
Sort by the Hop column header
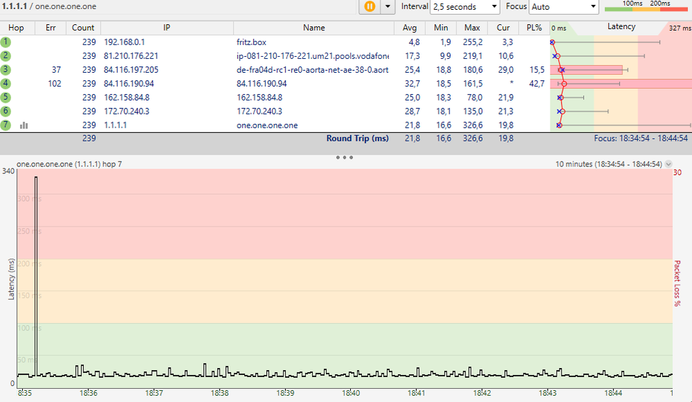point(17,27)
